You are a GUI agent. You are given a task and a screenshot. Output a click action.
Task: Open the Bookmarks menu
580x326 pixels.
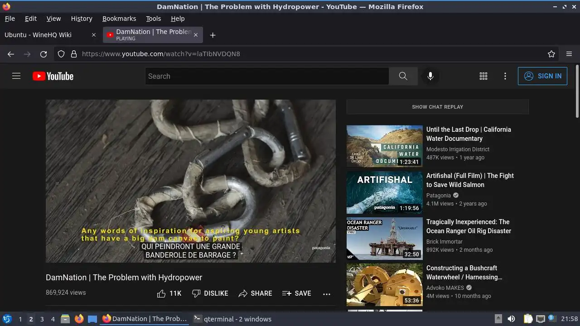coord(119,19)
